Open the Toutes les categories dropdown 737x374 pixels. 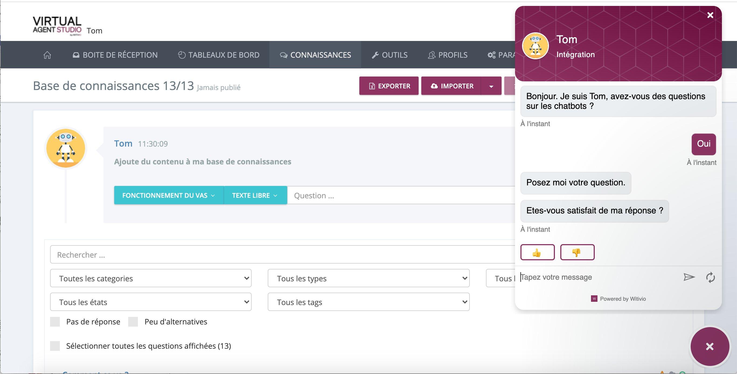coord(151,278)
